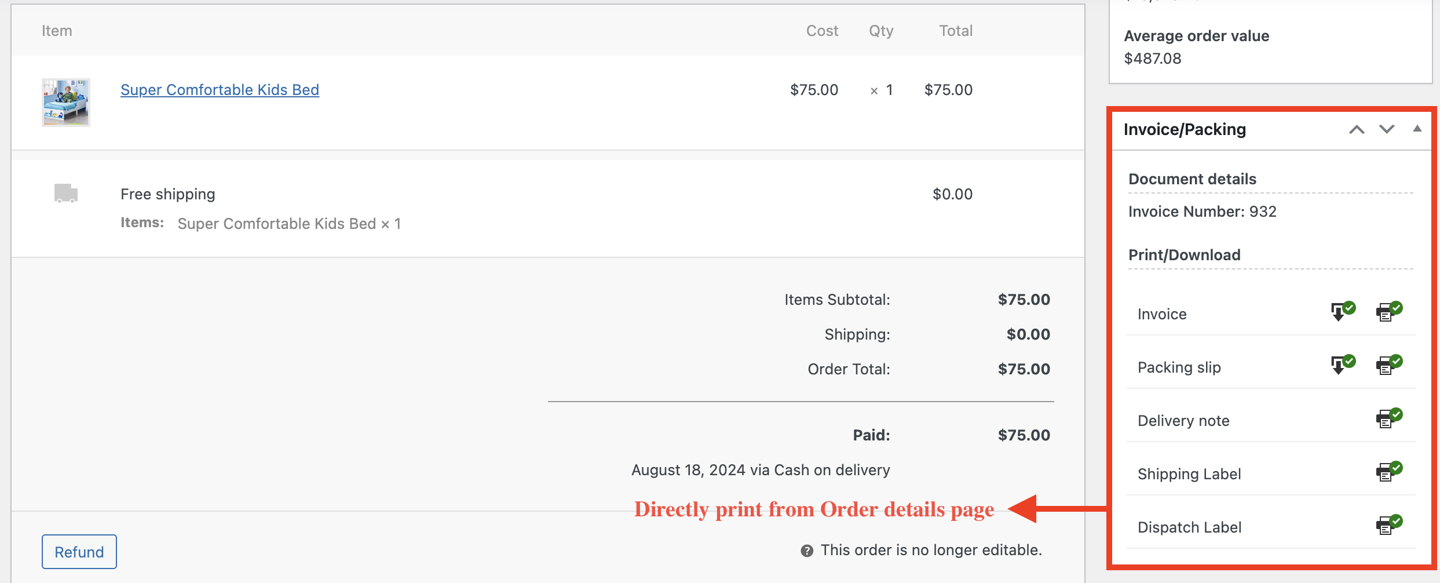Image resolution: width=1440 pixels, height=583 pixels.
Task: Open the kids bed product thumbnail
Action: (66, 103)
